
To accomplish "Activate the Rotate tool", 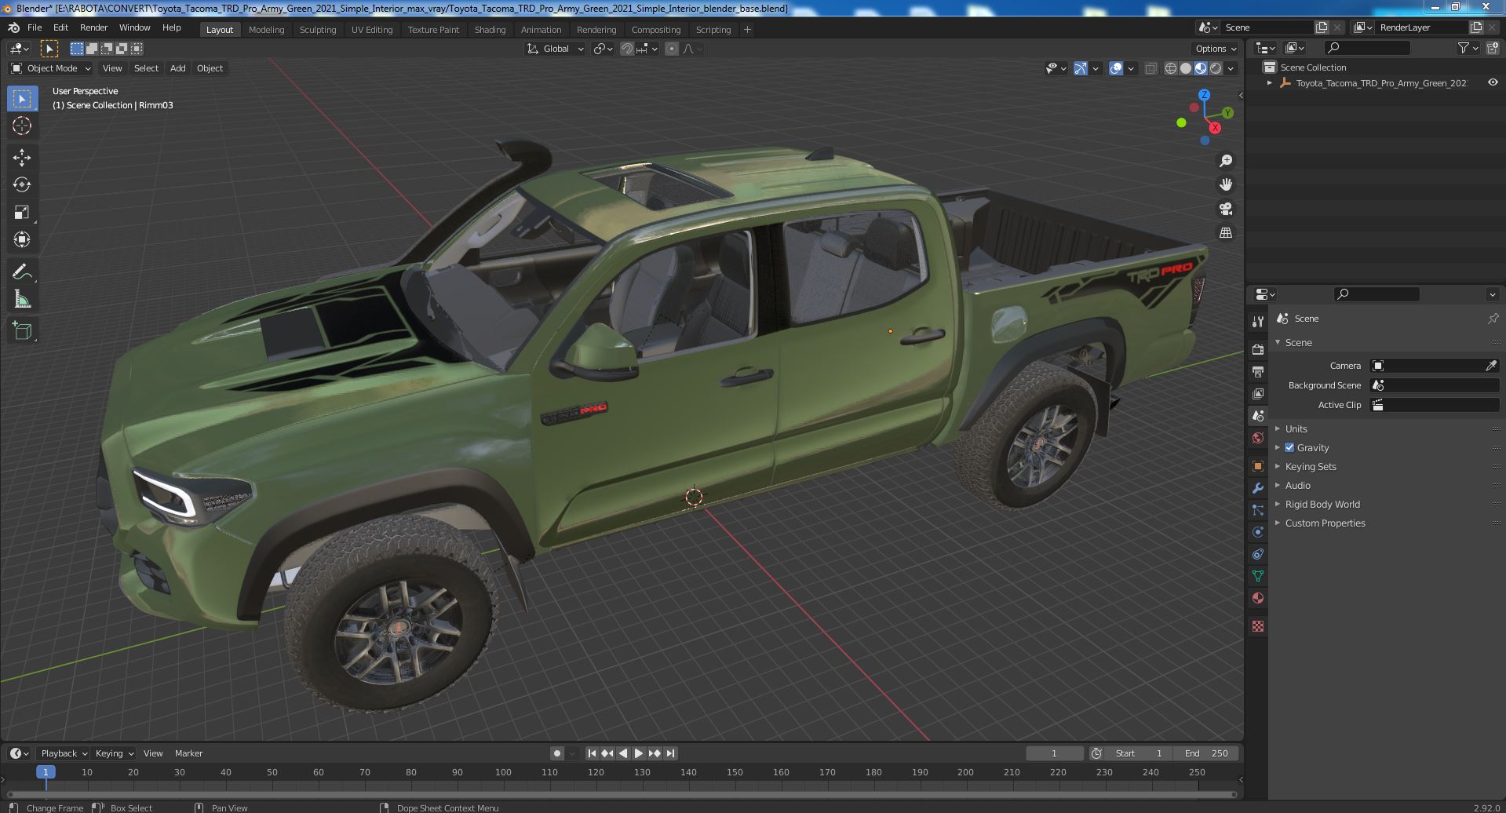I will [22, 184].
